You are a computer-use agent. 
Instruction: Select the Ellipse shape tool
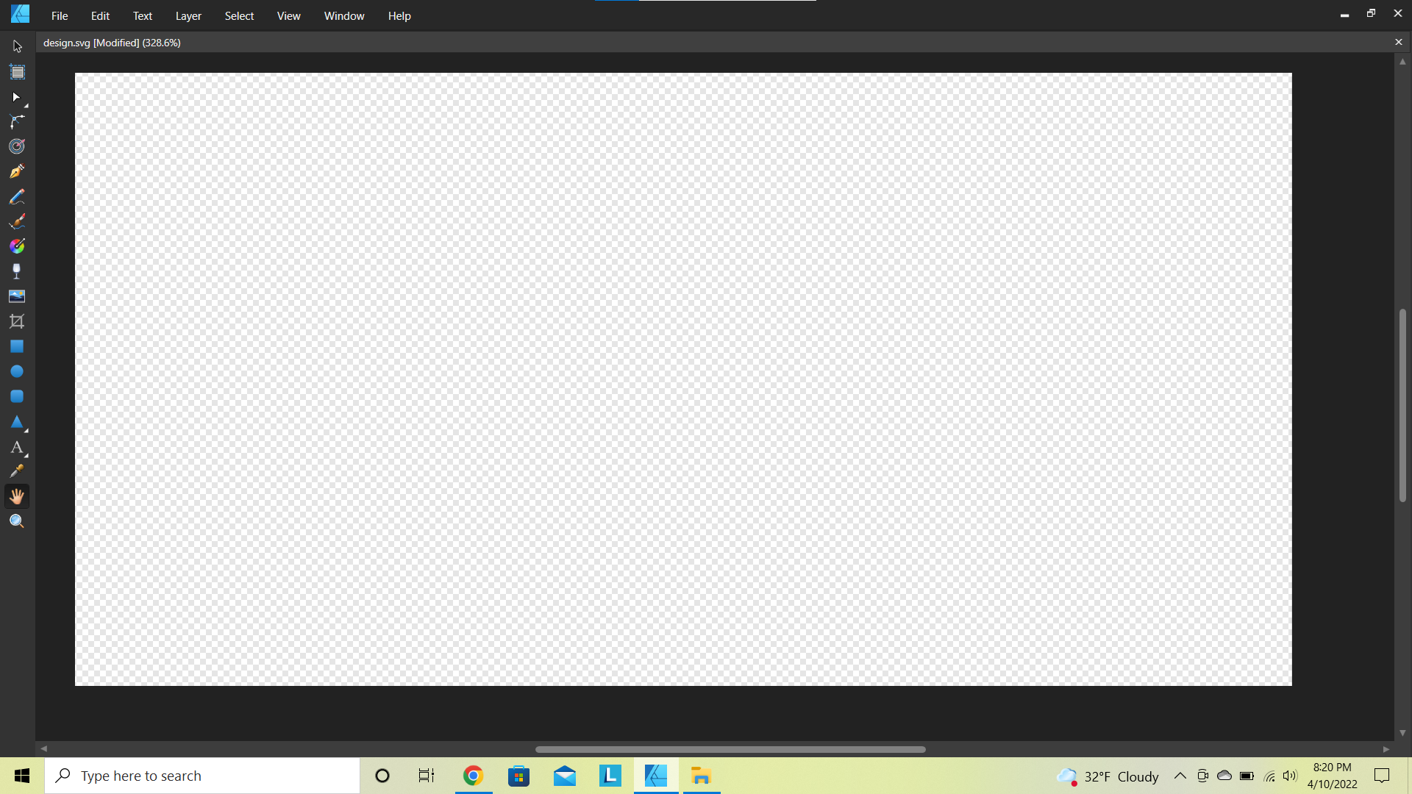tap(17, 371)
